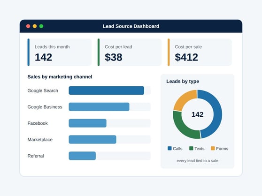The width and height of the screenshot is (262, 196).
Task: Click the green Texts legend swatch
Action: click(191, 148)
